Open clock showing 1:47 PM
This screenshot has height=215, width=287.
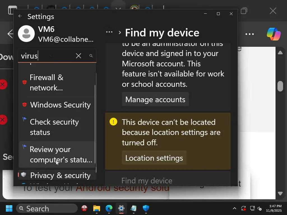pos(274,208)
